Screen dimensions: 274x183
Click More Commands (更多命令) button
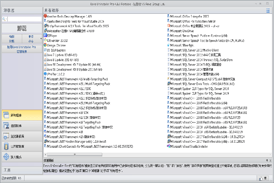coord(31,39)
